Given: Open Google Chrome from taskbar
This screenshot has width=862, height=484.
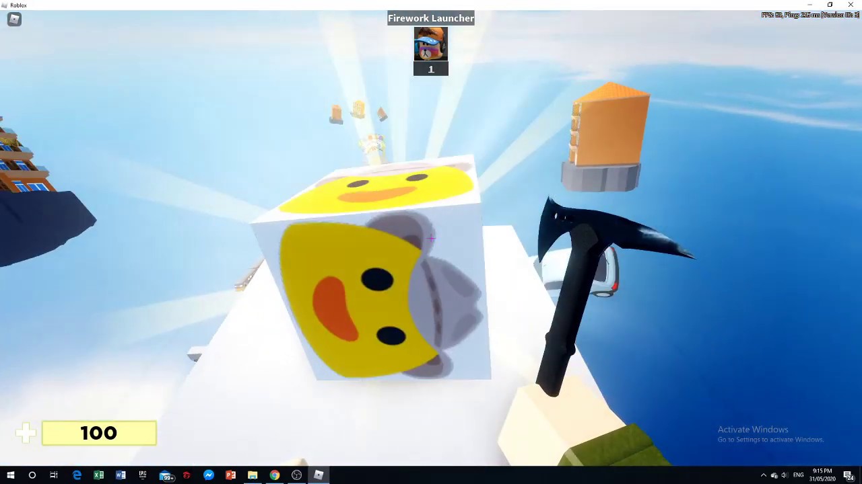Looking at the screenshot, I should (275, 475).
